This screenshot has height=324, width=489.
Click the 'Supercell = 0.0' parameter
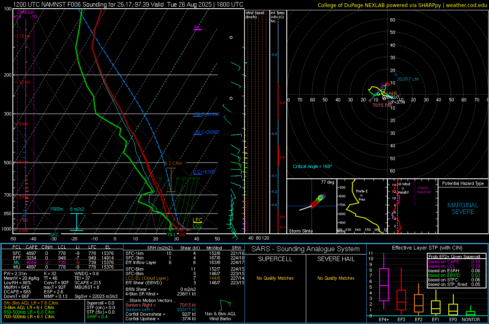(100, 303)
